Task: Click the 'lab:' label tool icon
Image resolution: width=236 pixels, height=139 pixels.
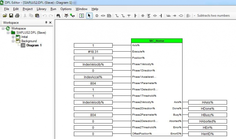Action: click(169, 16)
